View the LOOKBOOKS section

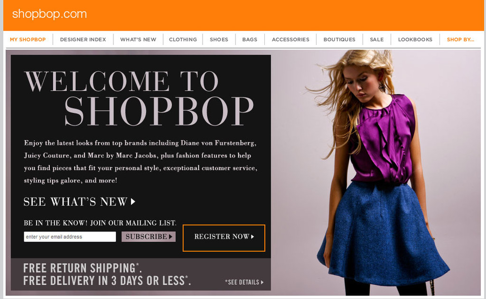point(415,40)
